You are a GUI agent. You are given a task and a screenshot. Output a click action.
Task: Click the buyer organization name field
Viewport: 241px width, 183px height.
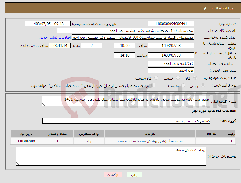point(125,31)
